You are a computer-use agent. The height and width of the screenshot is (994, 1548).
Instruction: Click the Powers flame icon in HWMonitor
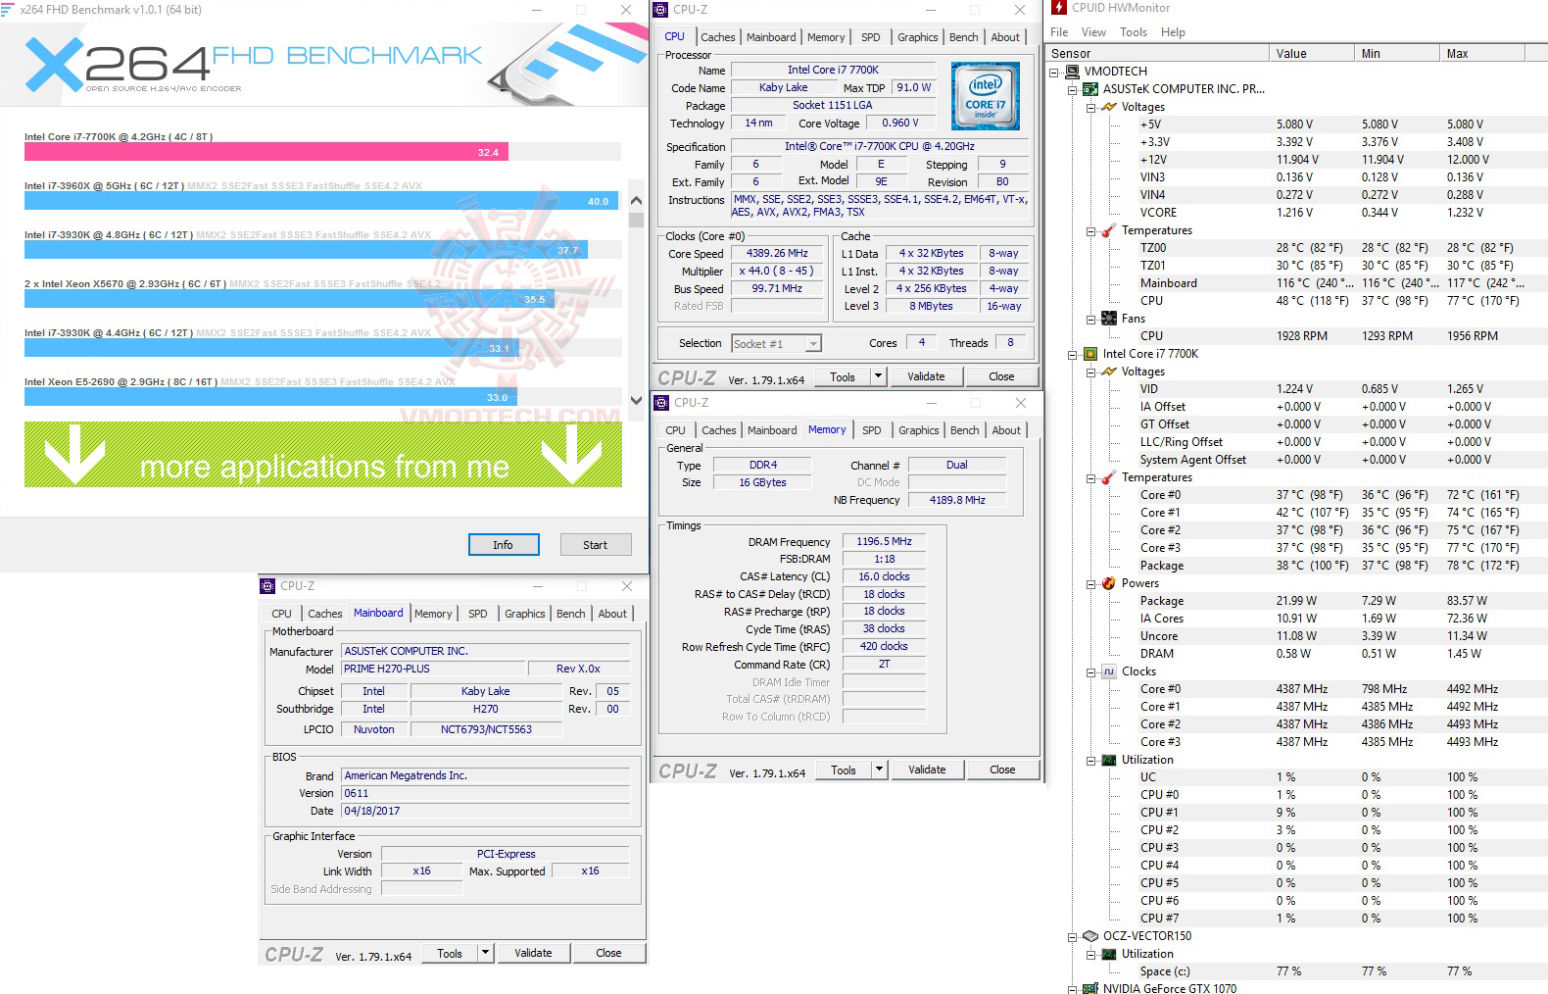[1109, 583]
